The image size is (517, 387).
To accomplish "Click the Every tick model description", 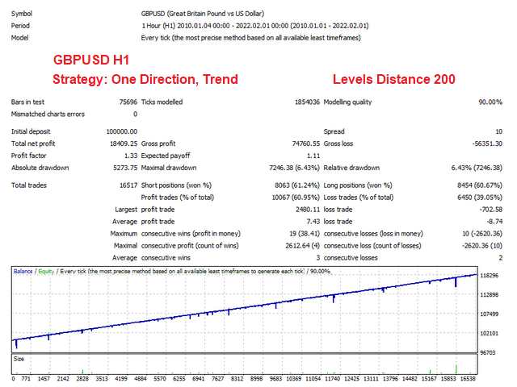I will coord(251,38).
